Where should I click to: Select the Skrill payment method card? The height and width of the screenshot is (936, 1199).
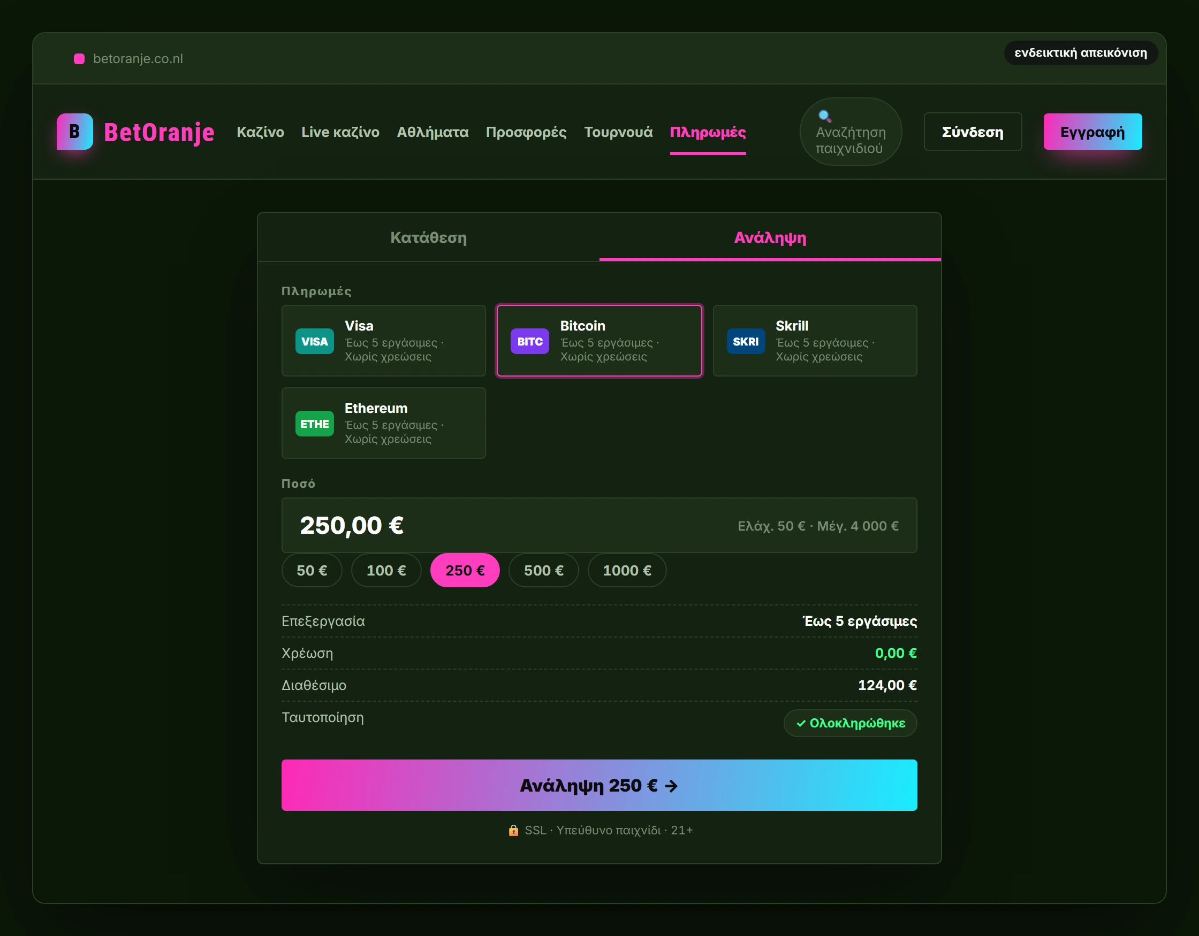[815, 341]
